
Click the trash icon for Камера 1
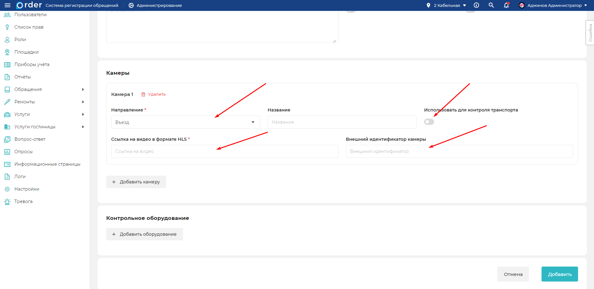[143, 94]
